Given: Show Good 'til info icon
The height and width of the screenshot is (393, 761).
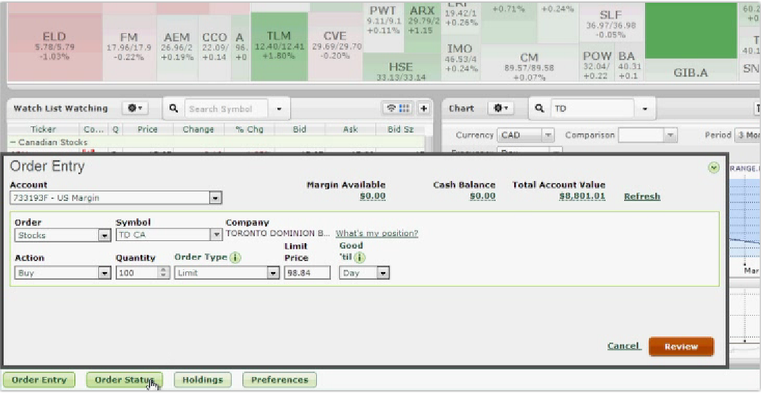Looking at the screenshot, I should click(360, 258).
